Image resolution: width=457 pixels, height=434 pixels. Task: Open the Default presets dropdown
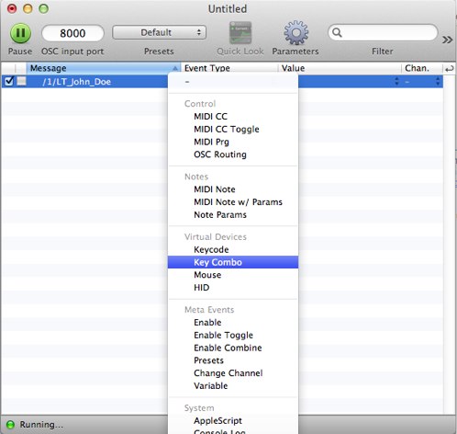[x=159, y=32]
